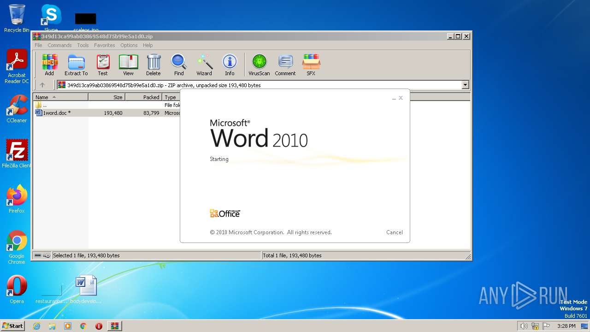Open Acrobat Reader DC desktop icon

coord(17,67)
